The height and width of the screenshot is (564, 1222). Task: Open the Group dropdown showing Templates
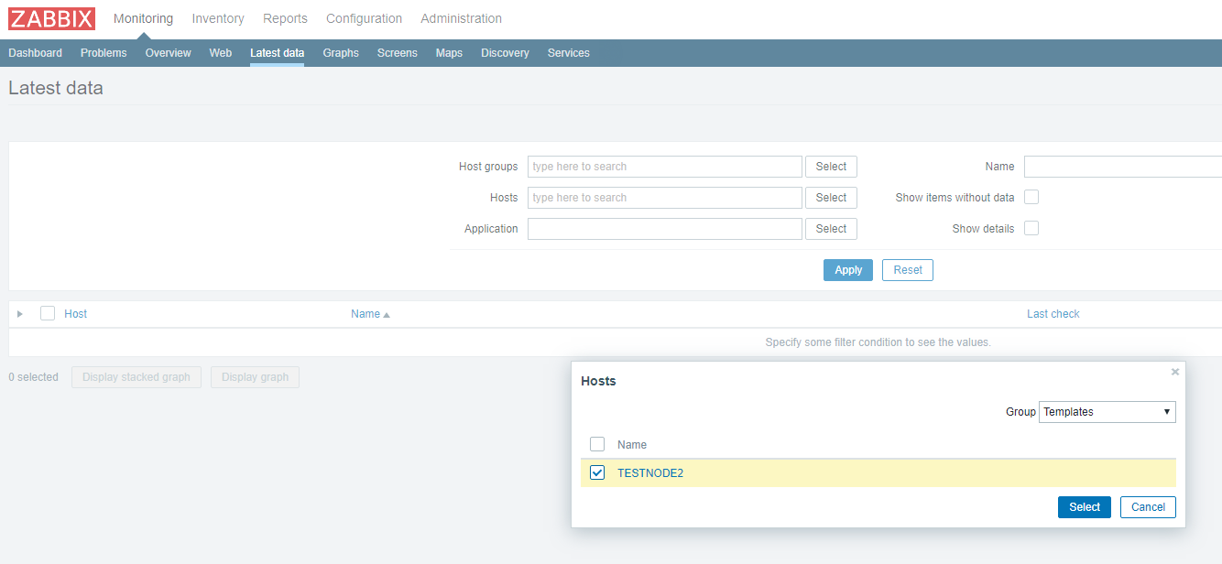coord(1107,412)
